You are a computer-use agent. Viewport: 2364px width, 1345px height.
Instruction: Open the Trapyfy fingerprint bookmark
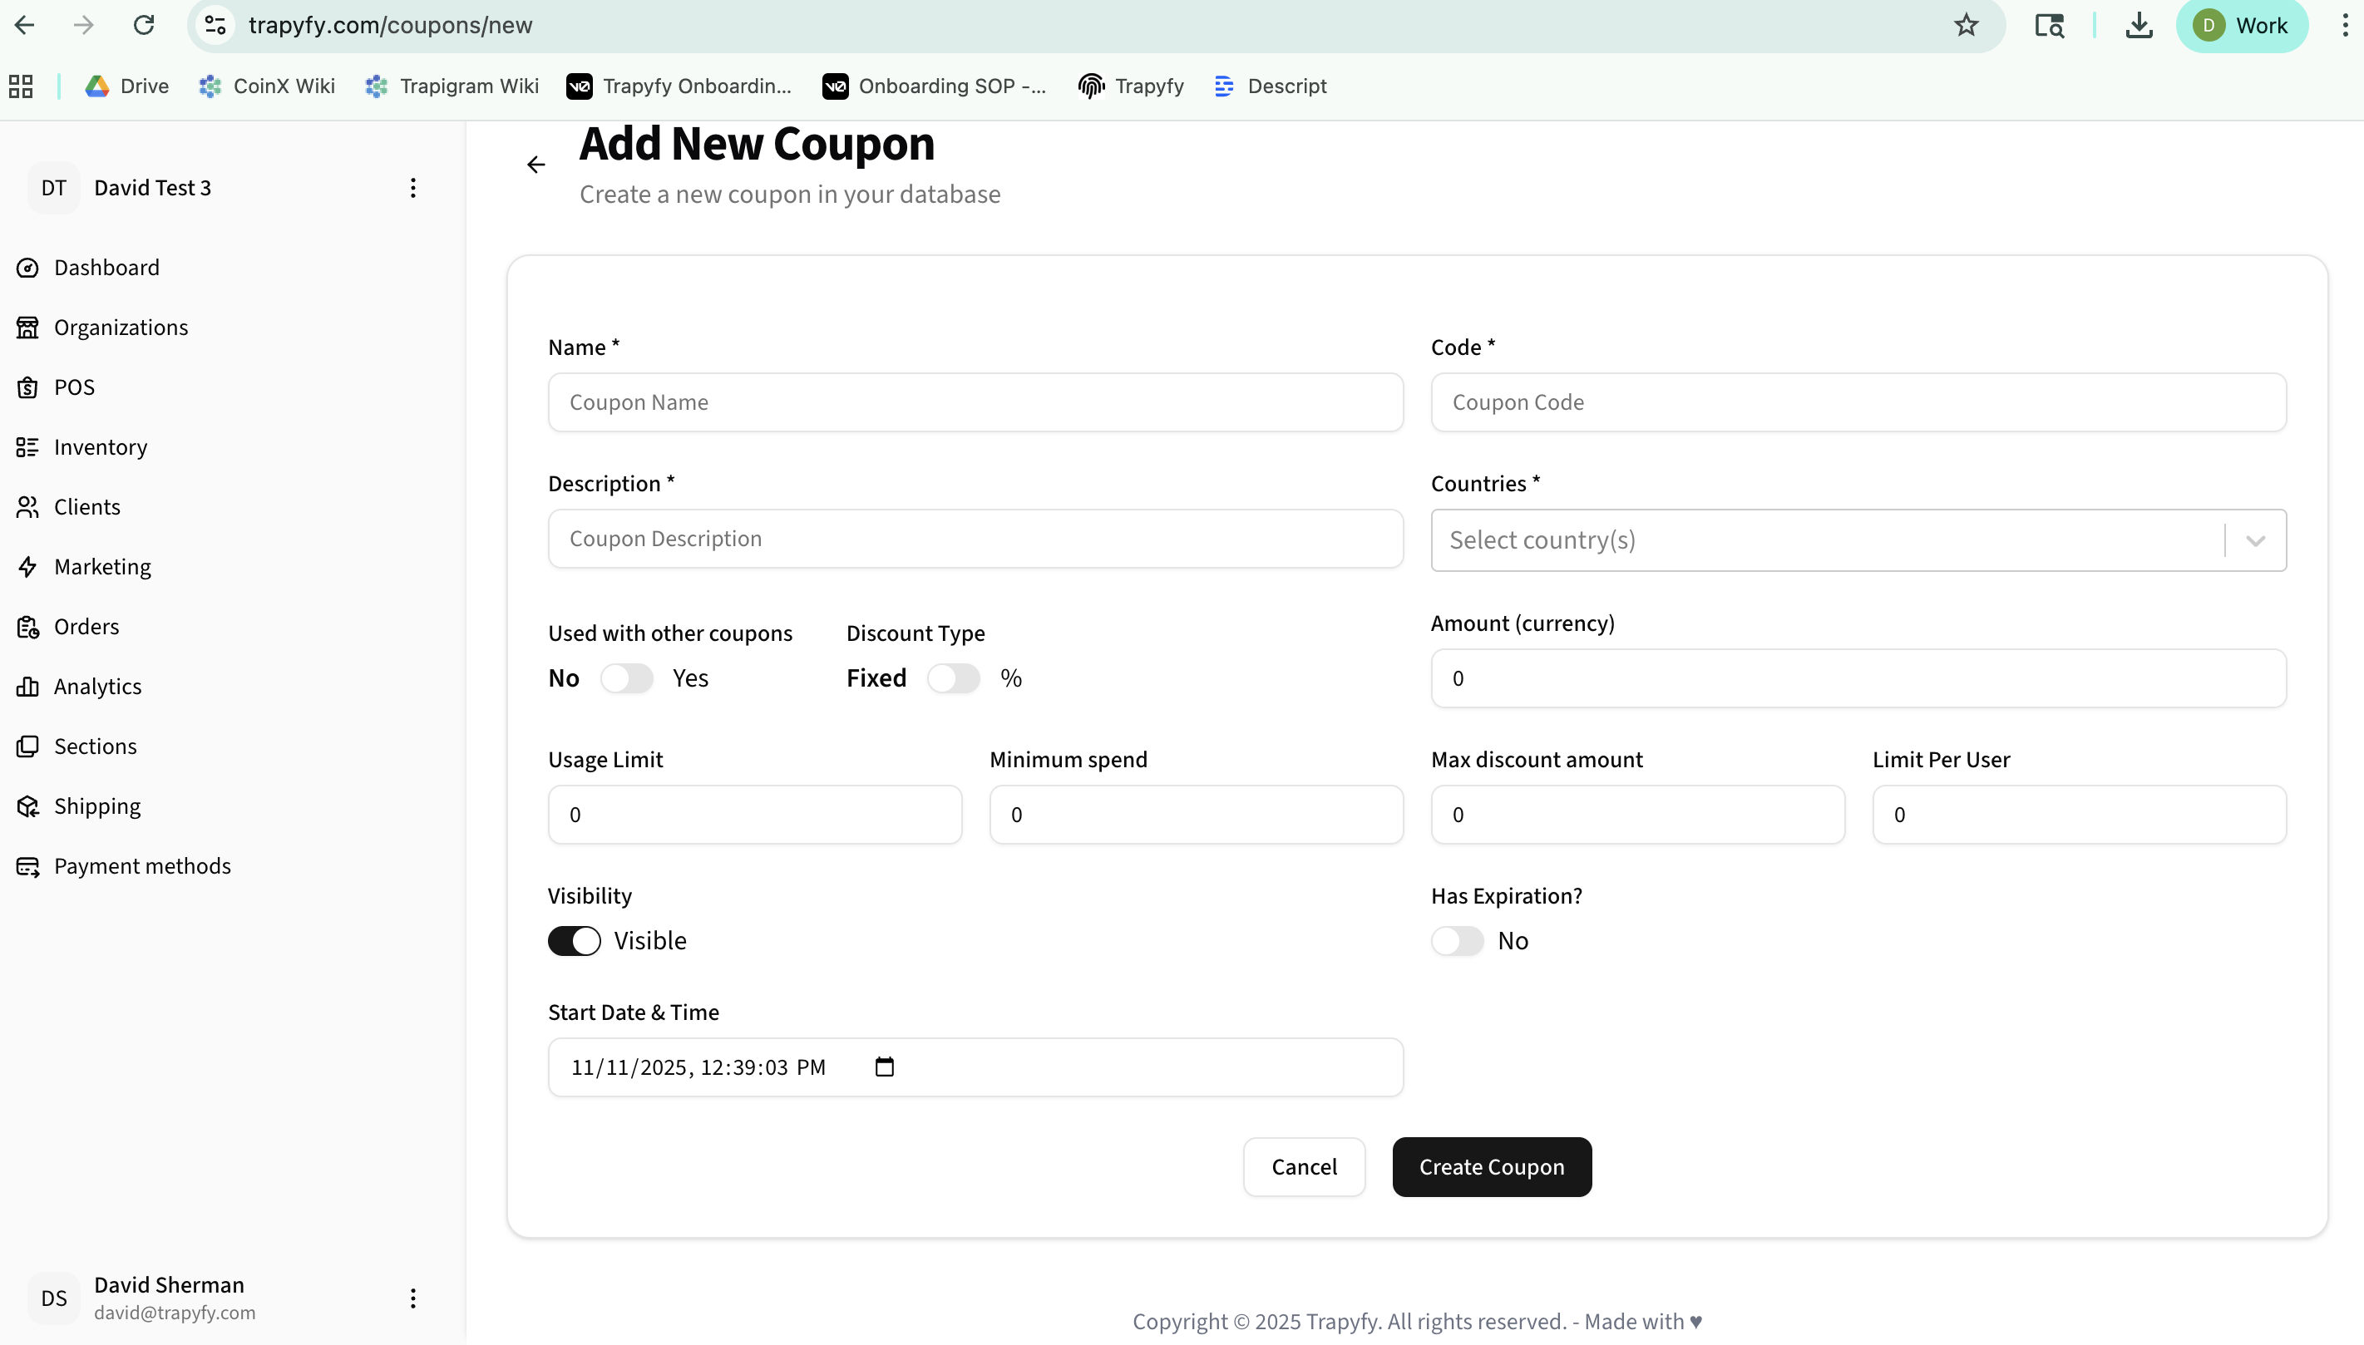click(1131, 86)
